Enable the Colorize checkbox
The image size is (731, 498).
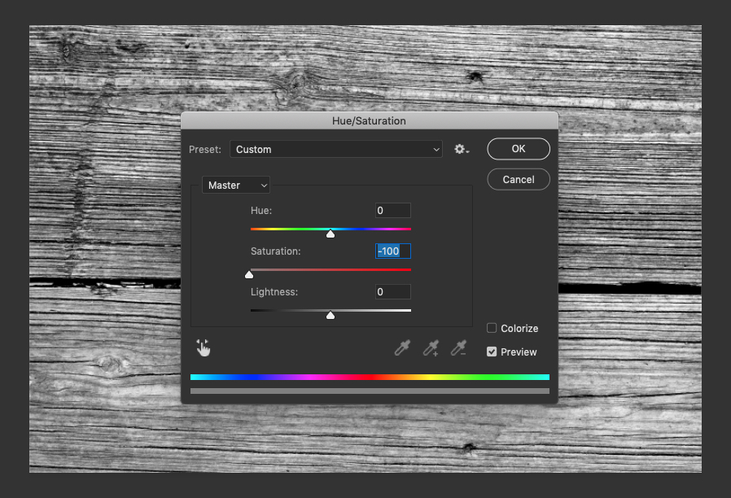click(492, 328)
